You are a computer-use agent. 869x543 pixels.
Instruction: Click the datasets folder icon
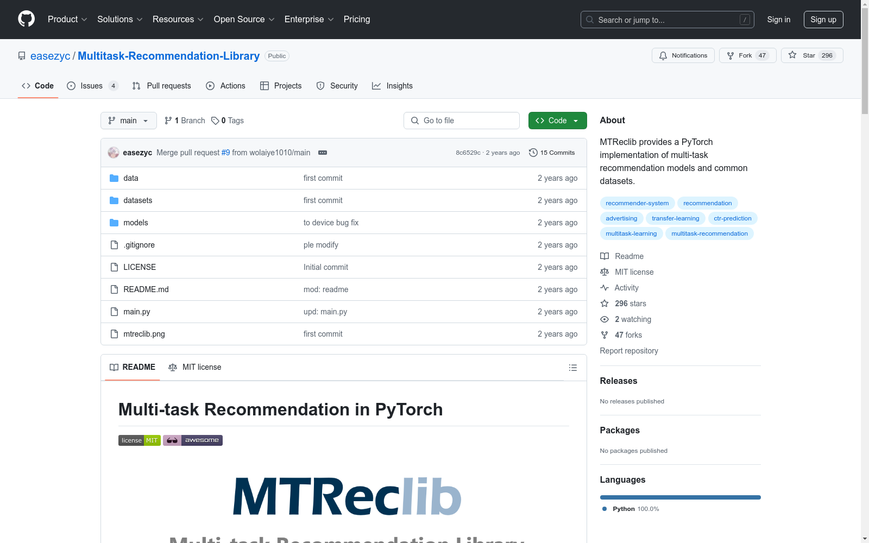114,200
